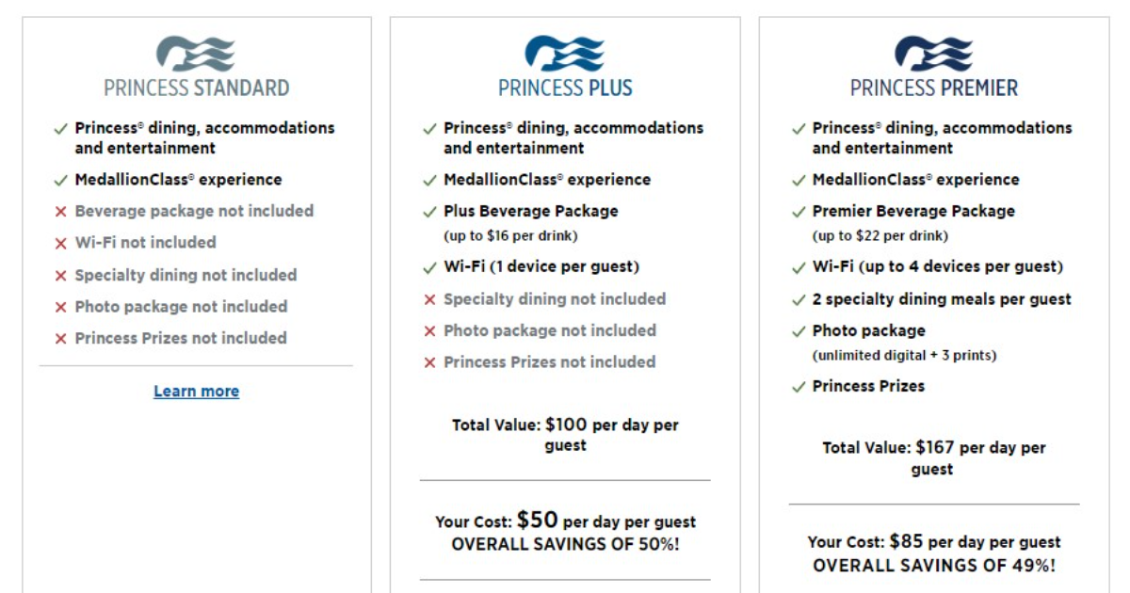Click the $85 per day cost text
Viewport: 1130px width, 593px height.
coord(934,542)
